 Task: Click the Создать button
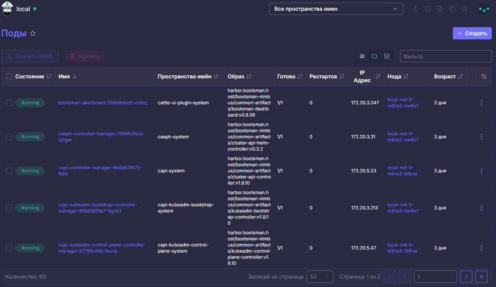(x=472, y=33)
